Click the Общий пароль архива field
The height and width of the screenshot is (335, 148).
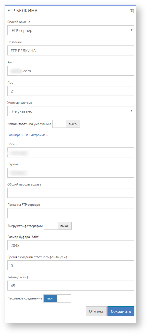tap(71, 193)
